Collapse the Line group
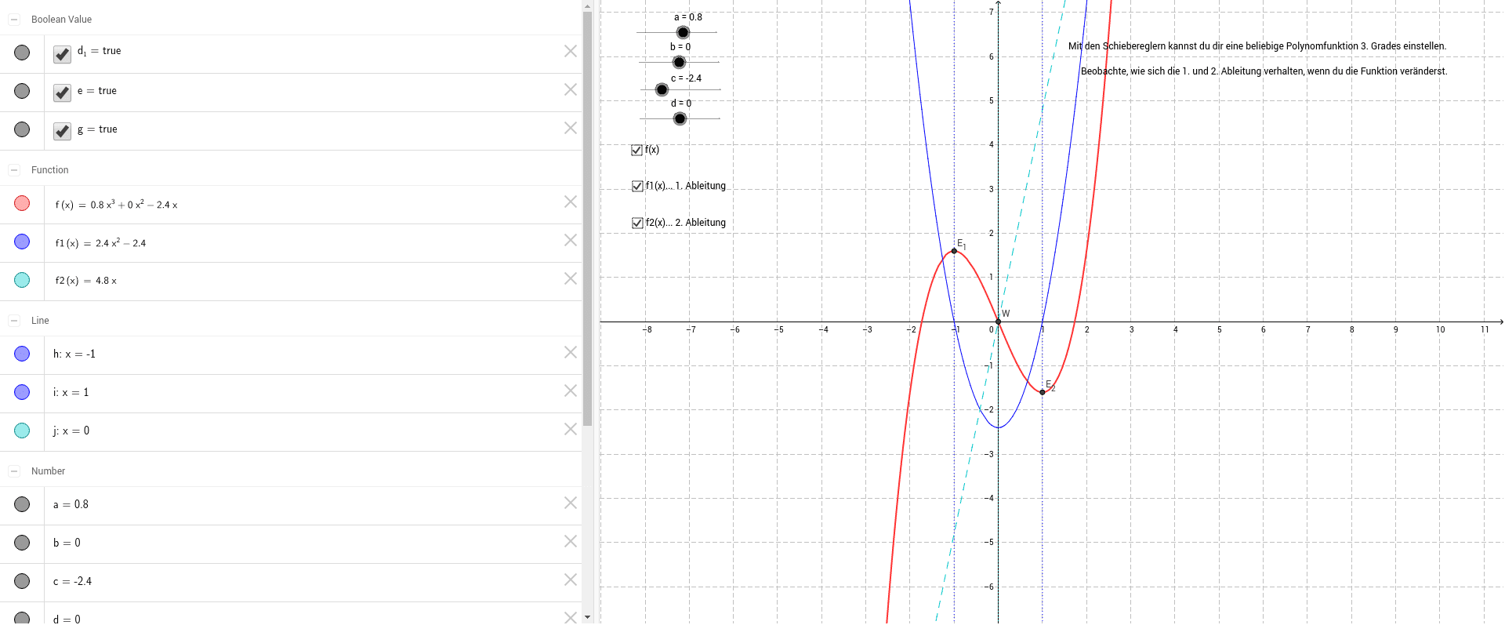Image resolution: width=1505 pixels, height=625 pixels. [x=14, y=321]
